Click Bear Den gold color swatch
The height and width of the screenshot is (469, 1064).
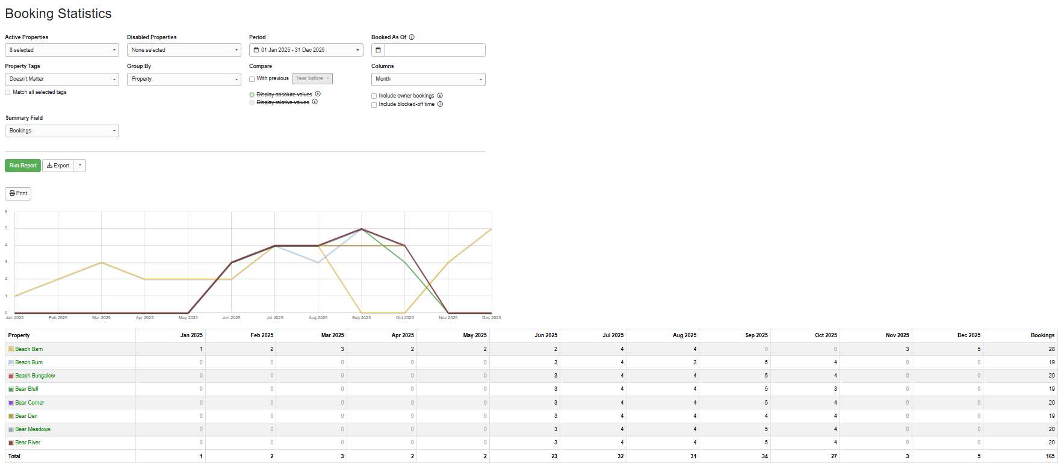[11, 416]
